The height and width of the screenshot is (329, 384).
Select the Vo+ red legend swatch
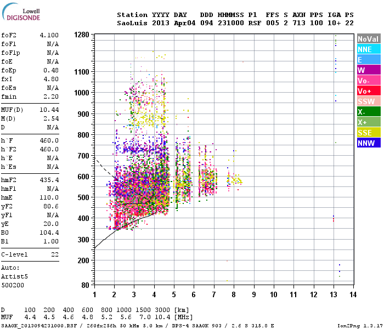pos(369,91)
